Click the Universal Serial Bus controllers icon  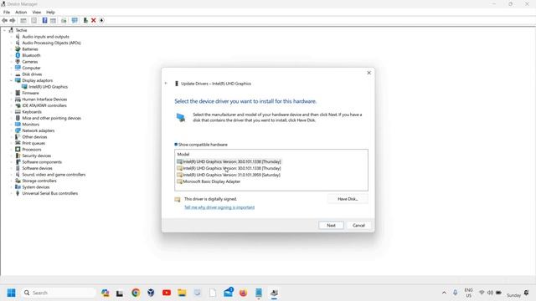pos(18,193)
